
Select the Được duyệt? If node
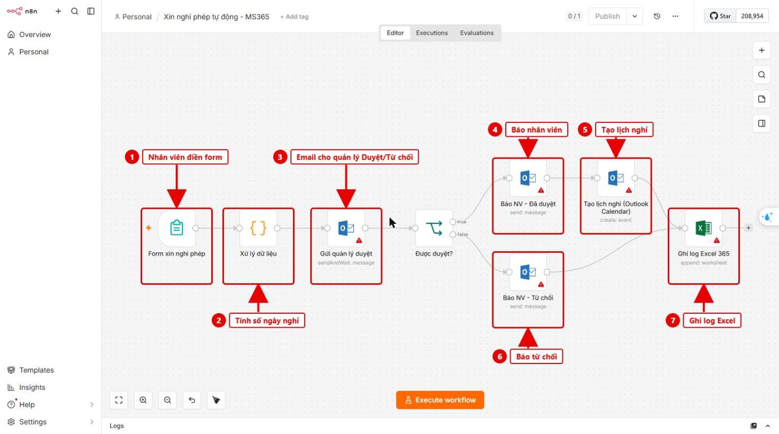(x=434, y=228)
